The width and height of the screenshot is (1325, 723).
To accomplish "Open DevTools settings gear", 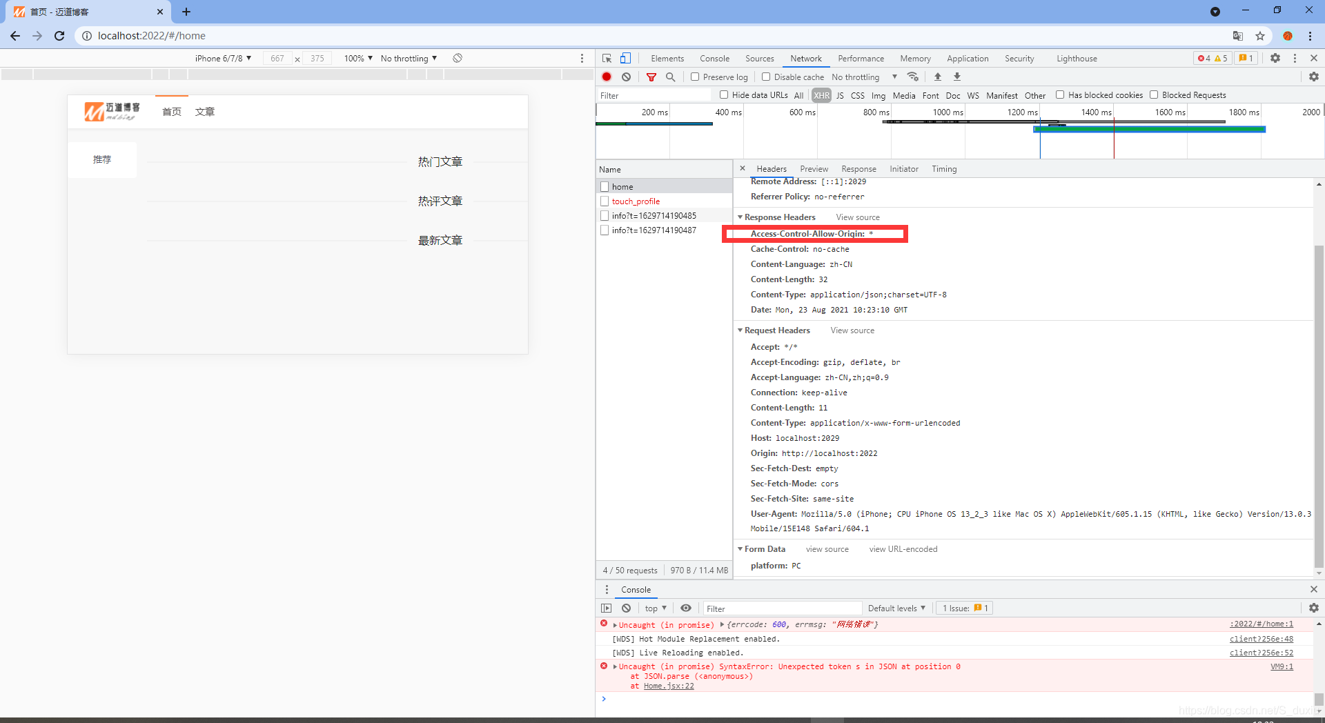I will point(1275,59).
